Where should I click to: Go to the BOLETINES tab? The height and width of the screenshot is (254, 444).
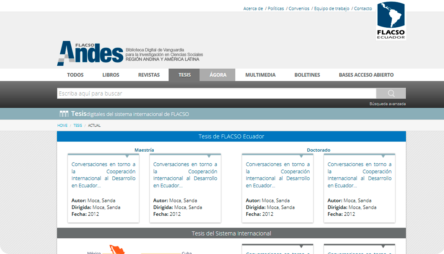307,75
